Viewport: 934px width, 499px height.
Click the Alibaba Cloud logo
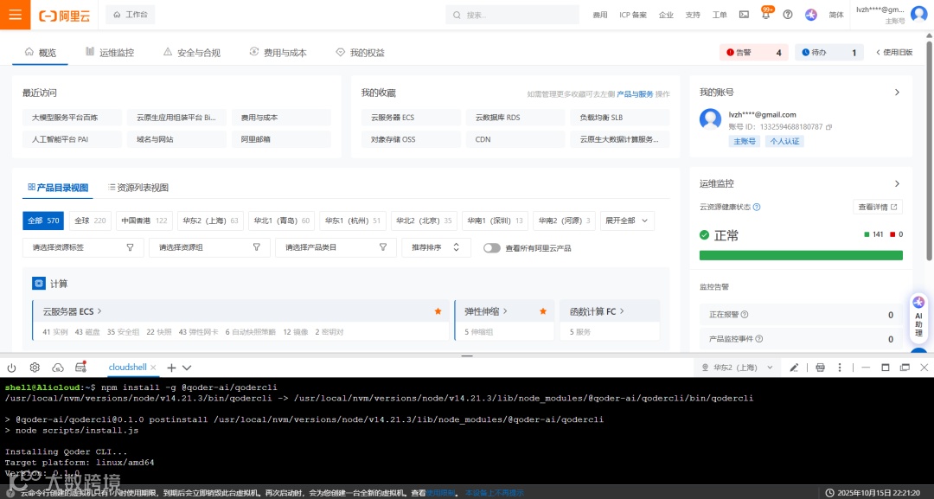click(x=64, y=16)
